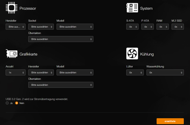
Task: Click the RAM label
Action: click(x=159, y=21)
